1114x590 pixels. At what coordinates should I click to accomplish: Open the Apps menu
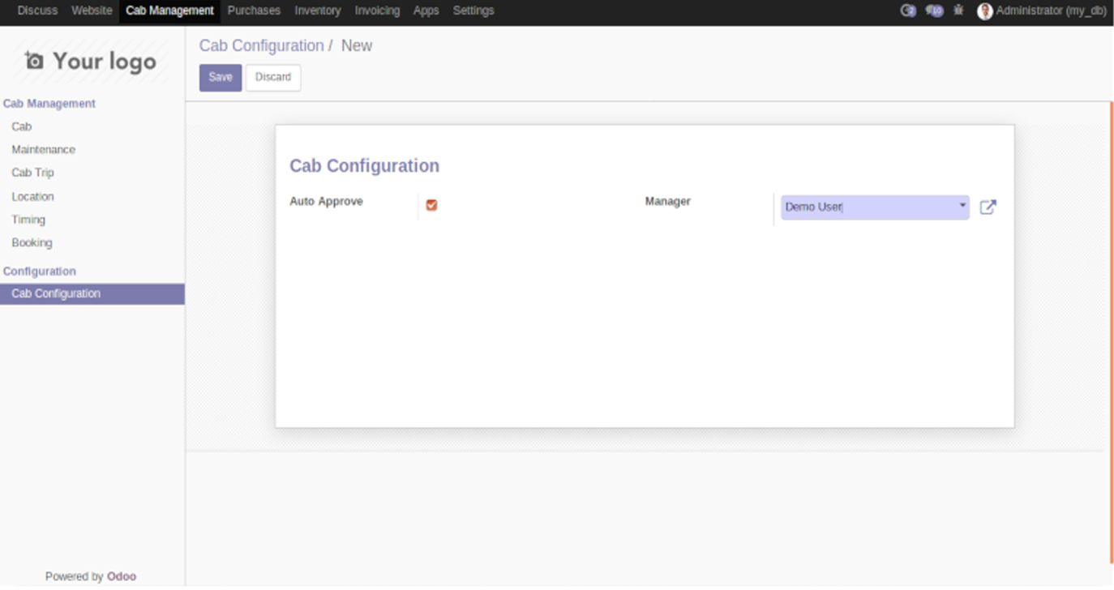click(x=426, y=11)
